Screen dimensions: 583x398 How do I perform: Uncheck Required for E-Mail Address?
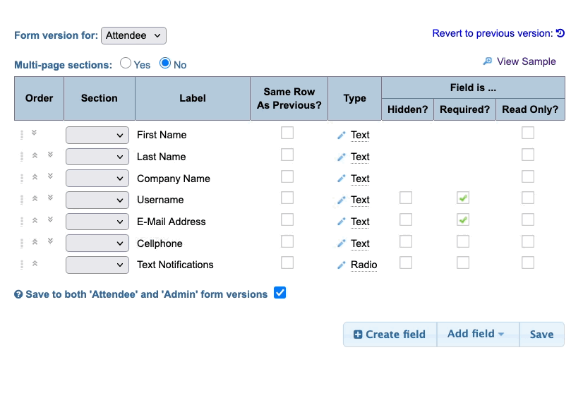(x=463, y=220)
